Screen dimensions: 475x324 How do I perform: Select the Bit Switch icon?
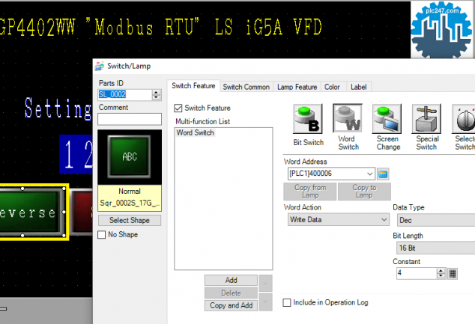point(308,118)
